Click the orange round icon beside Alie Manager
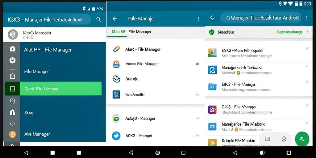 (12, 134)
